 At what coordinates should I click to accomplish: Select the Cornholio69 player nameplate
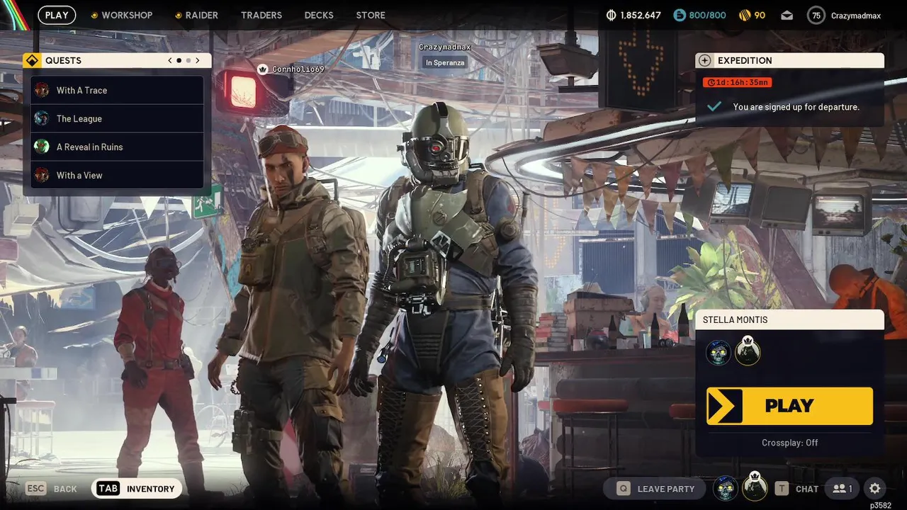click(298, 69)
